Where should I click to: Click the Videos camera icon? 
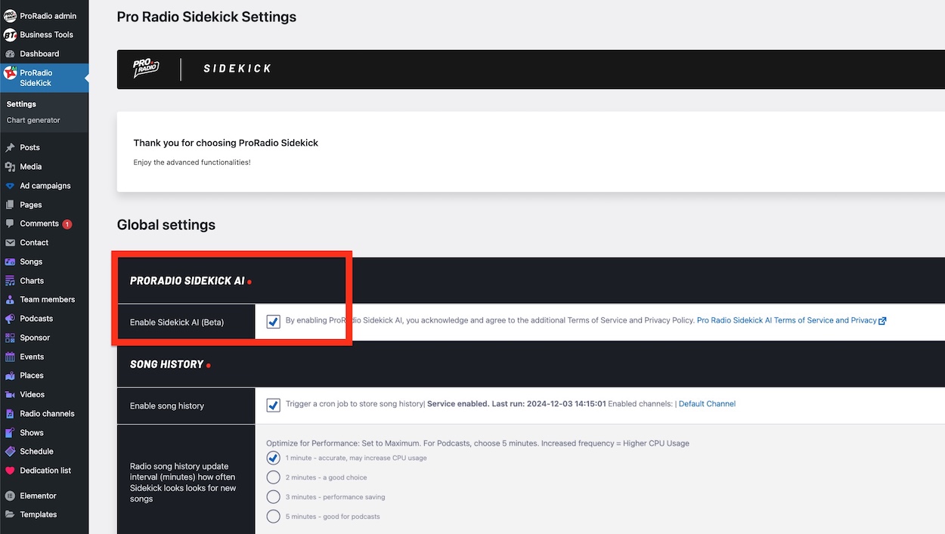(10, 394)
